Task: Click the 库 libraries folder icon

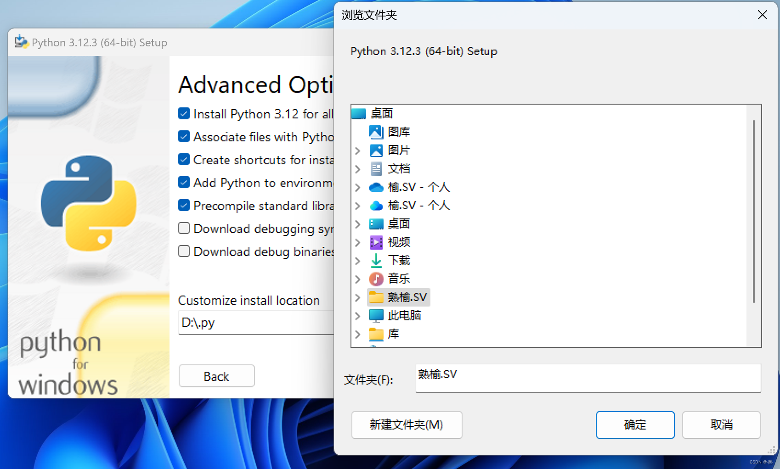Action: [x=376, y=334]
